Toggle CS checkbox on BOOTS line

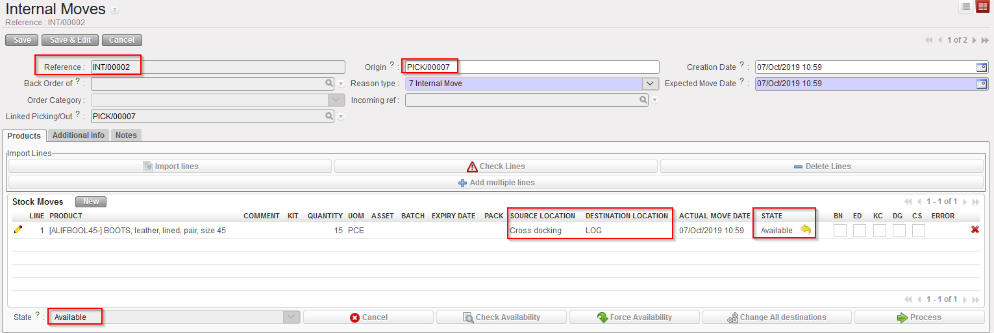[917, 230]
